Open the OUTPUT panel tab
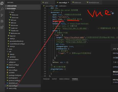 pos(54,79)
